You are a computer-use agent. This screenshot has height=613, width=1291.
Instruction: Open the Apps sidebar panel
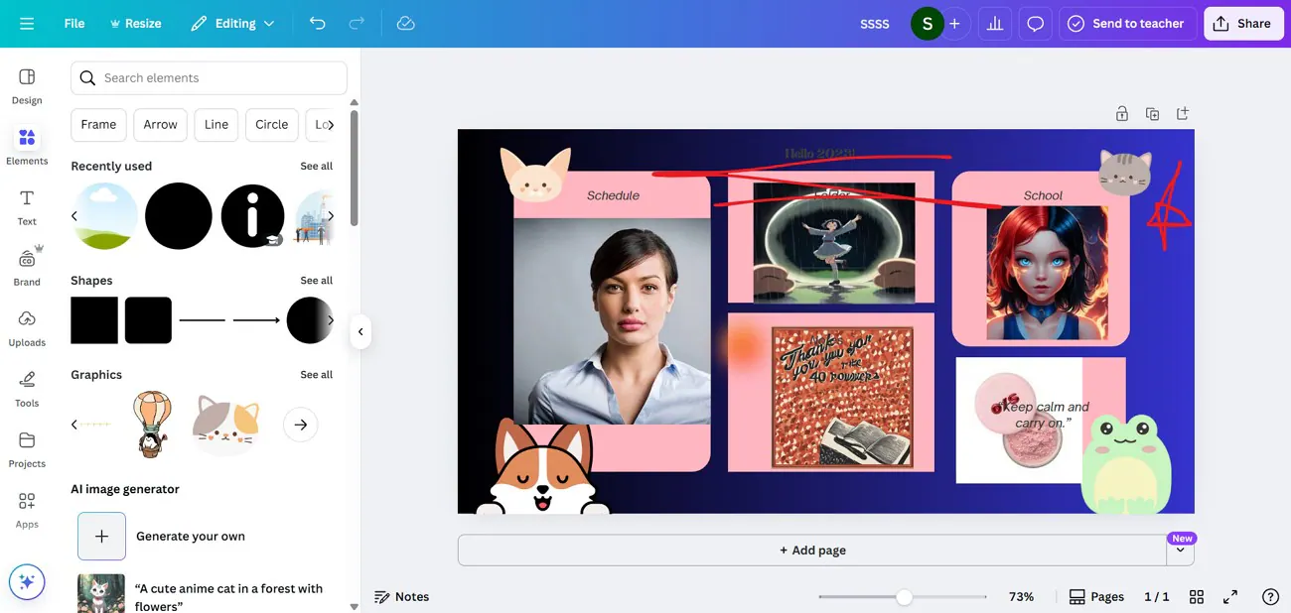27,510
